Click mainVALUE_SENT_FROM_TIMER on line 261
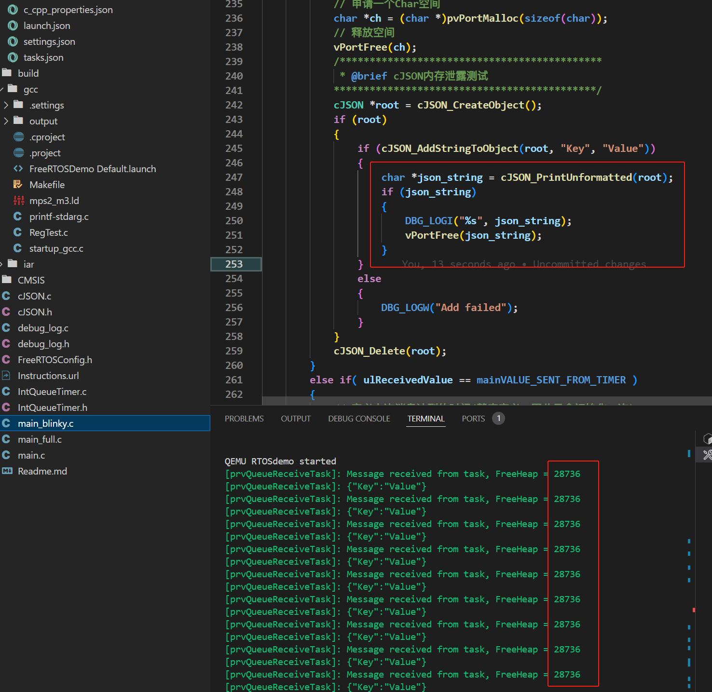The image size is (712, 692). coord(551,380)
